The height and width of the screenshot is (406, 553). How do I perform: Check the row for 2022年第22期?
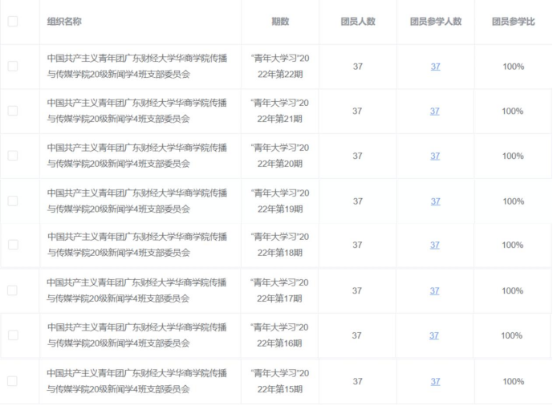click(x=13, y=67)
